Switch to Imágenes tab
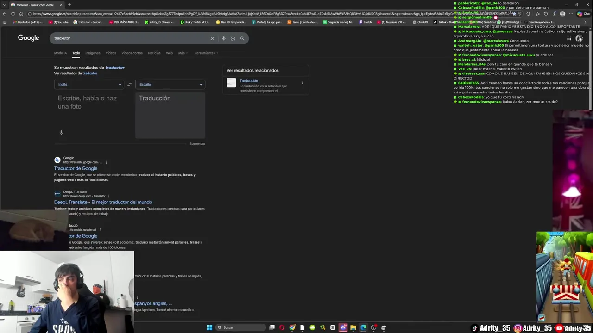593x333 pixels. pyautogui.click(x=93, y=53)
